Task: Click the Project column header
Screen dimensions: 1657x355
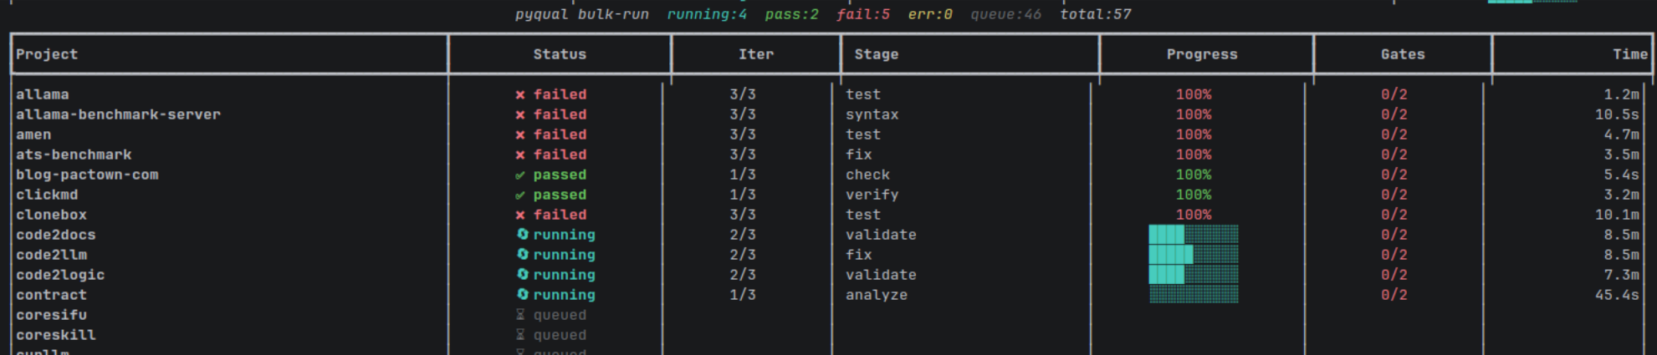Action: (47, 54)
